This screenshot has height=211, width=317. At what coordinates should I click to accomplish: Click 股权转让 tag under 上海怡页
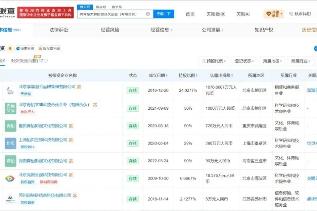tap(27, 147)
